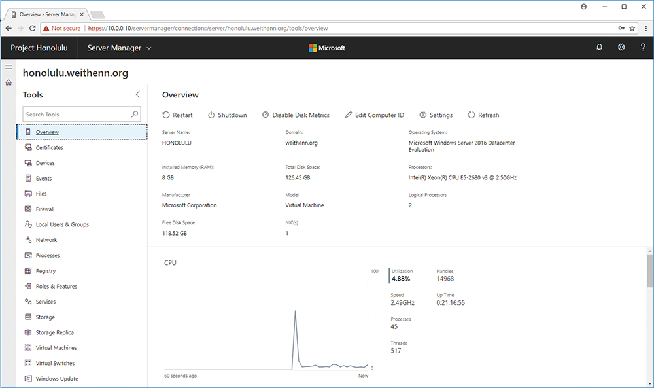Reload the page in browser
This screenshot has height=388, width=654.
click(33, 28)
